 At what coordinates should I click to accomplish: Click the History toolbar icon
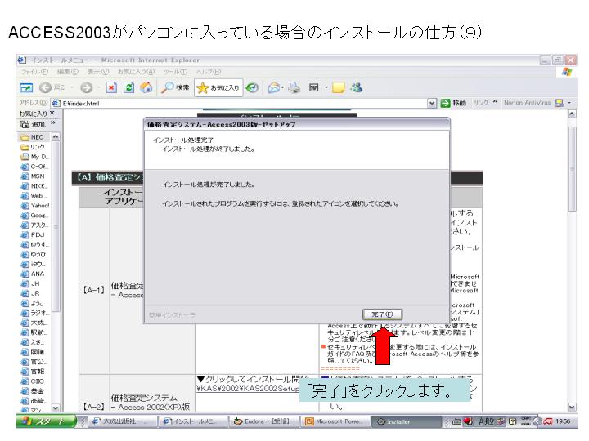tap(252, 87)
